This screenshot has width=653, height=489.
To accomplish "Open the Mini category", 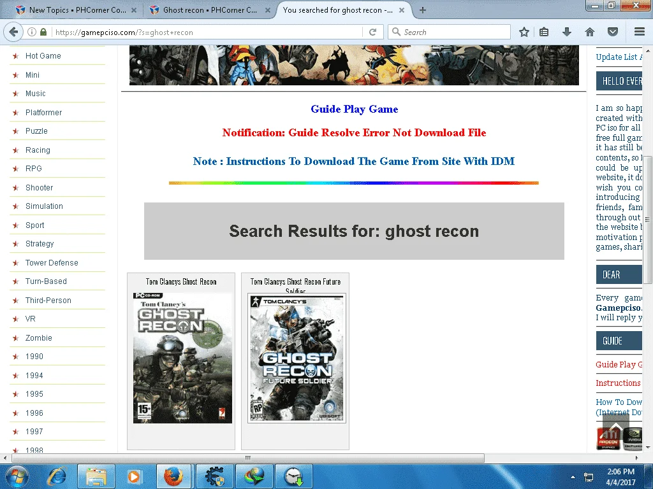I will [33, 75].
